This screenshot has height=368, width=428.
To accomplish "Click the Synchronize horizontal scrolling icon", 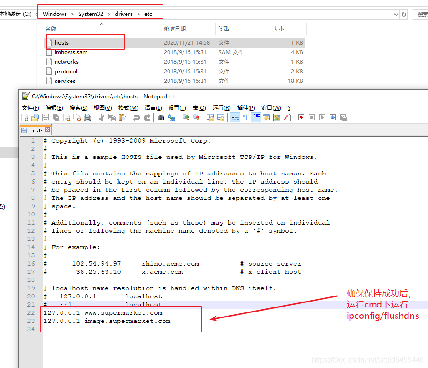I will pyautogui.click(x=220, y=118).
